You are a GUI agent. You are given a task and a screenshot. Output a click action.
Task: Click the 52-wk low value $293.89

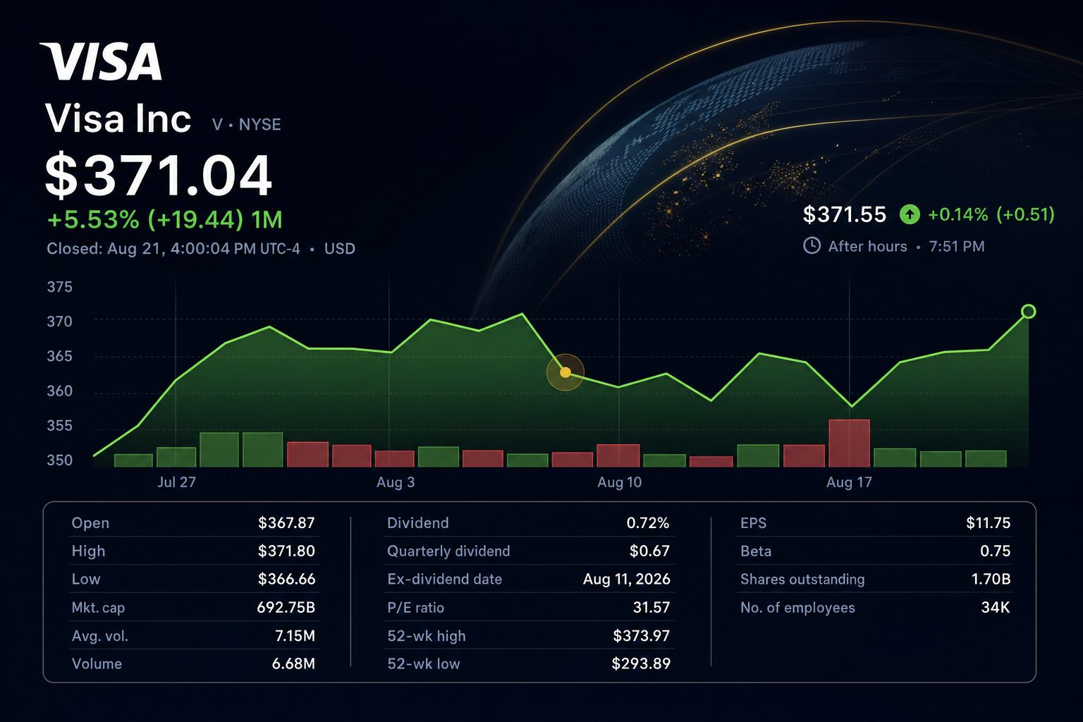pyautogui.click(x=641, y=664)
